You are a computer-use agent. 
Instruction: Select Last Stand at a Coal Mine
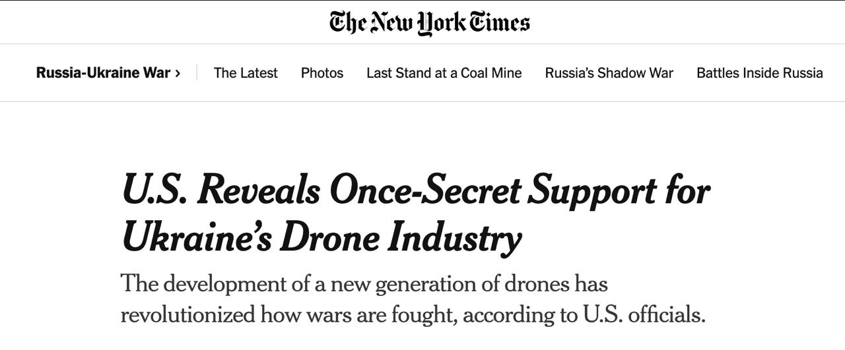coord(444,73)
